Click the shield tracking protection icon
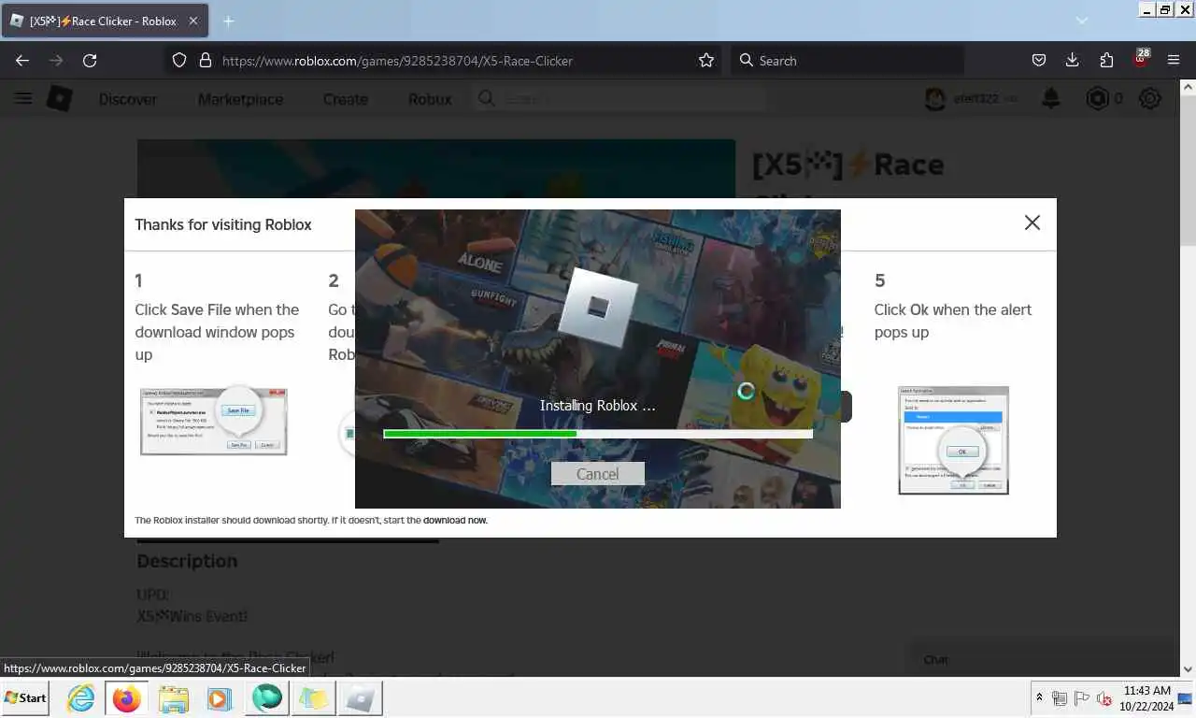Screen dimensions: 1196x718 click(x=180, y=60)
